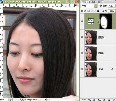116x101 pixels.
Task: Lock all padlock icon
Action: click(98, 11)
